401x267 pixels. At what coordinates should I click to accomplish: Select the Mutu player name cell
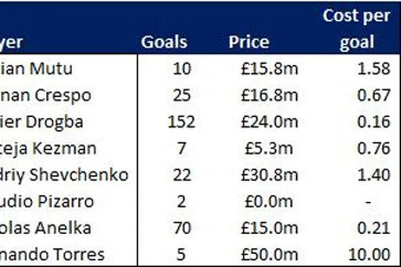point(36,69)
